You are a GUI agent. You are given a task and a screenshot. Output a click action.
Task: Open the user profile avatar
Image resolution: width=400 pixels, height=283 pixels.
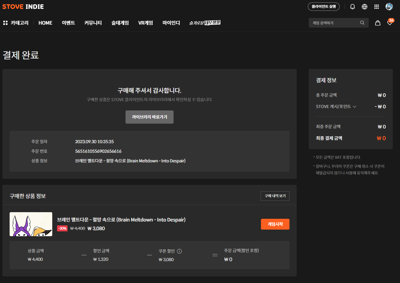[x=389, y=7]
